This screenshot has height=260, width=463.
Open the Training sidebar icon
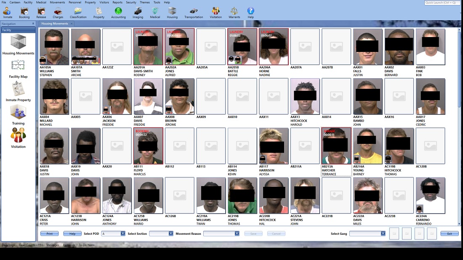pyautogui.click(x=18, y=115)
